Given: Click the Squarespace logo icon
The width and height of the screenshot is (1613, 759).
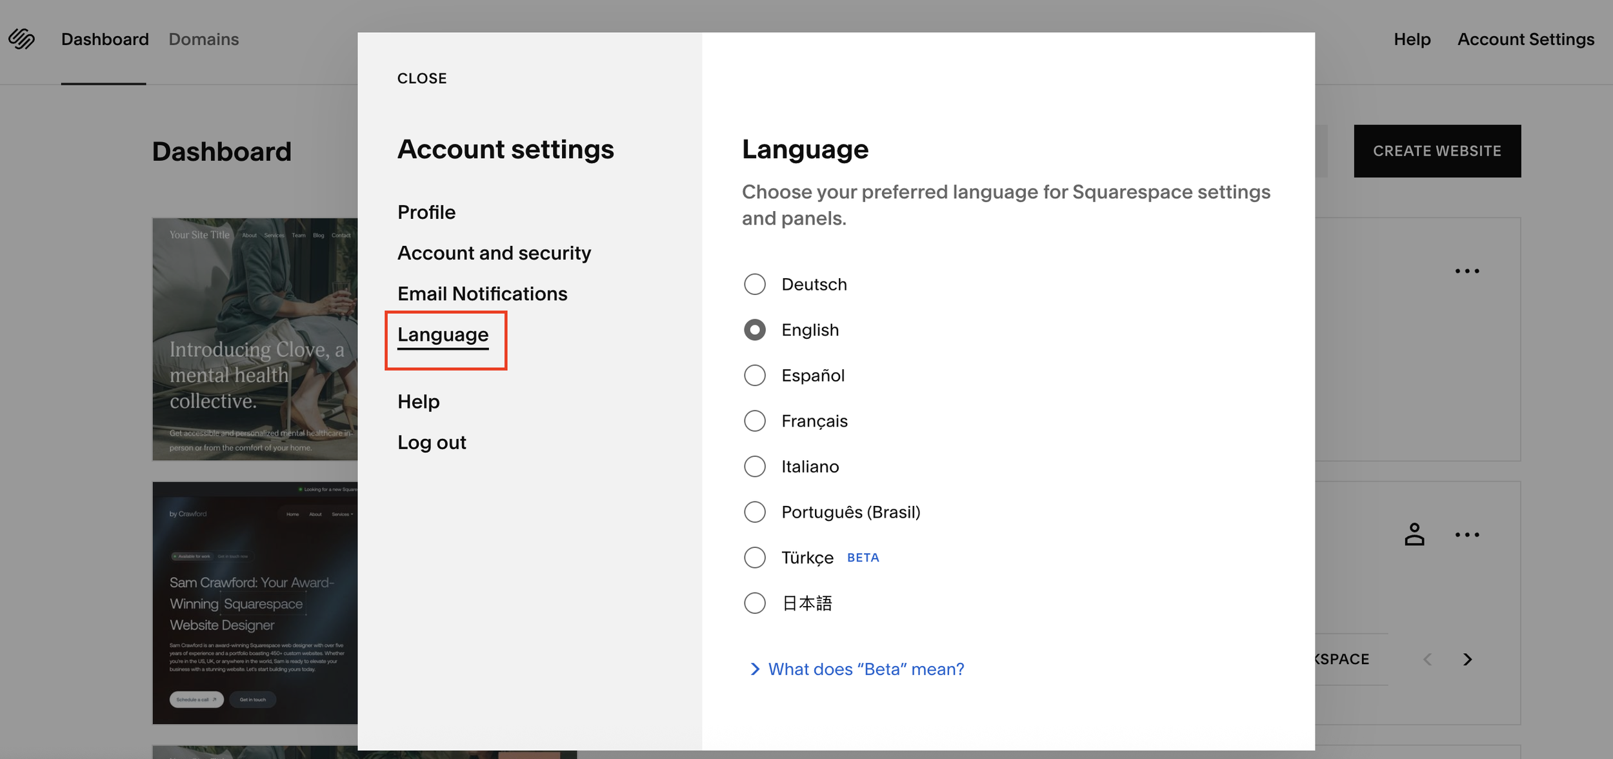Looking at the screenshot, I should (21, 39).
